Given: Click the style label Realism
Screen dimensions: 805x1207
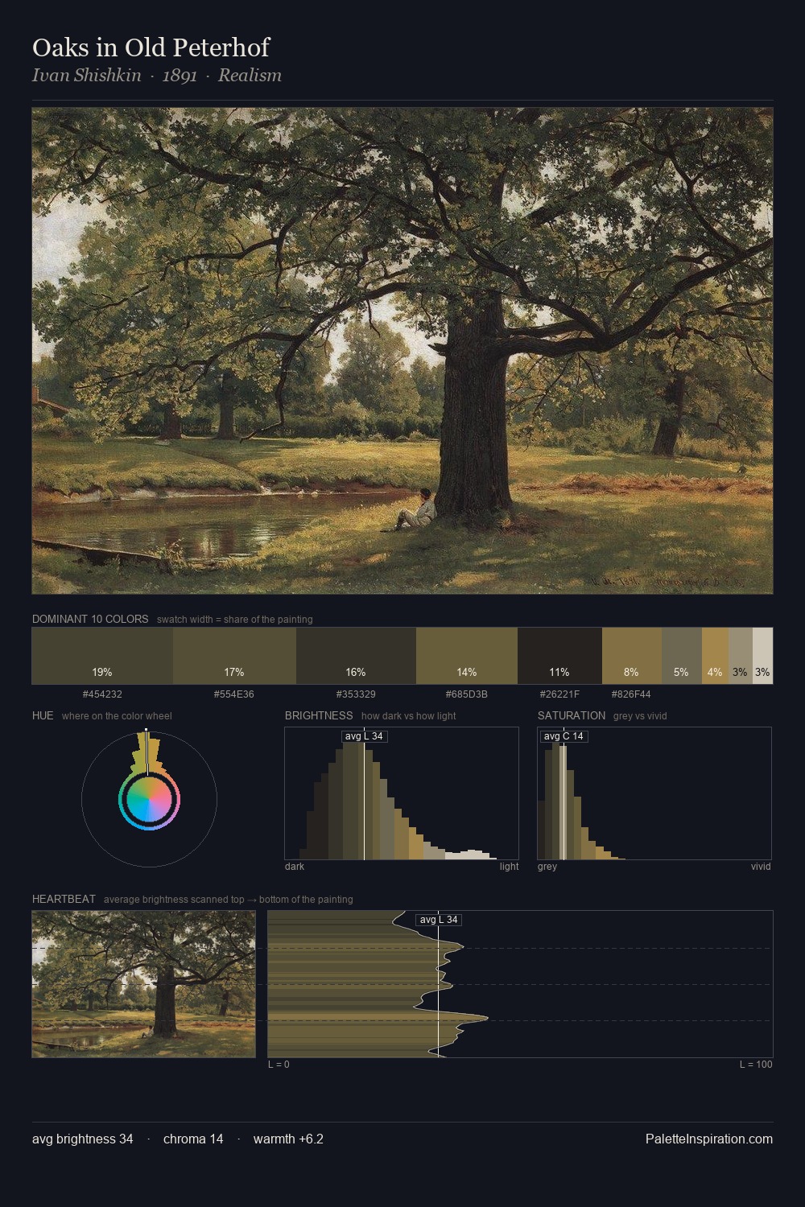Looking at the screenshot, I should click(250, 76).
